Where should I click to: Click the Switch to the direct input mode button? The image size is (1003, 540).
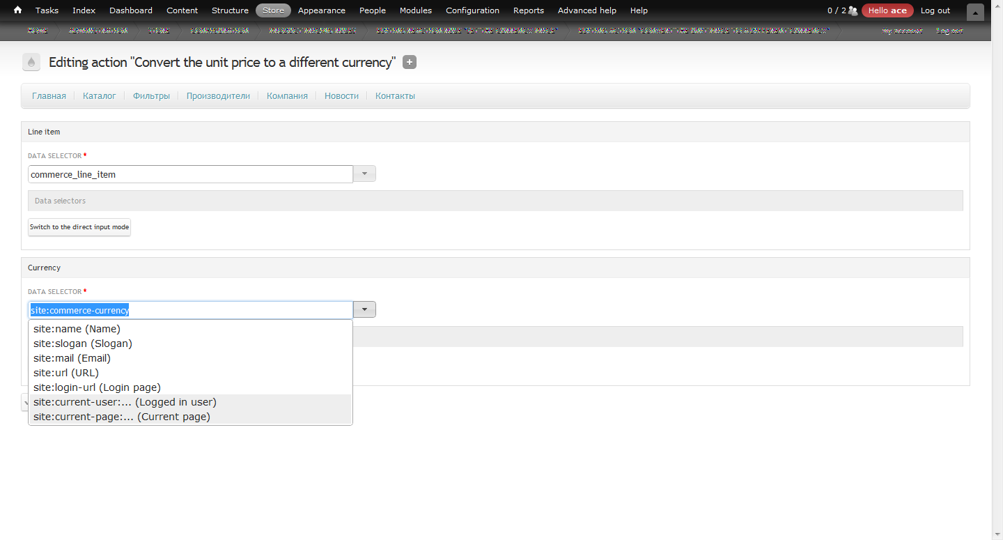pyautogui.click(x=79, y=226)
